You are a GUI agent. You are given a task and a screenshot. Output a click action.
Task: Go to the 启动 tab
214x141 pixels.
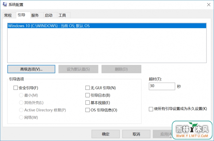coord(50,15)
